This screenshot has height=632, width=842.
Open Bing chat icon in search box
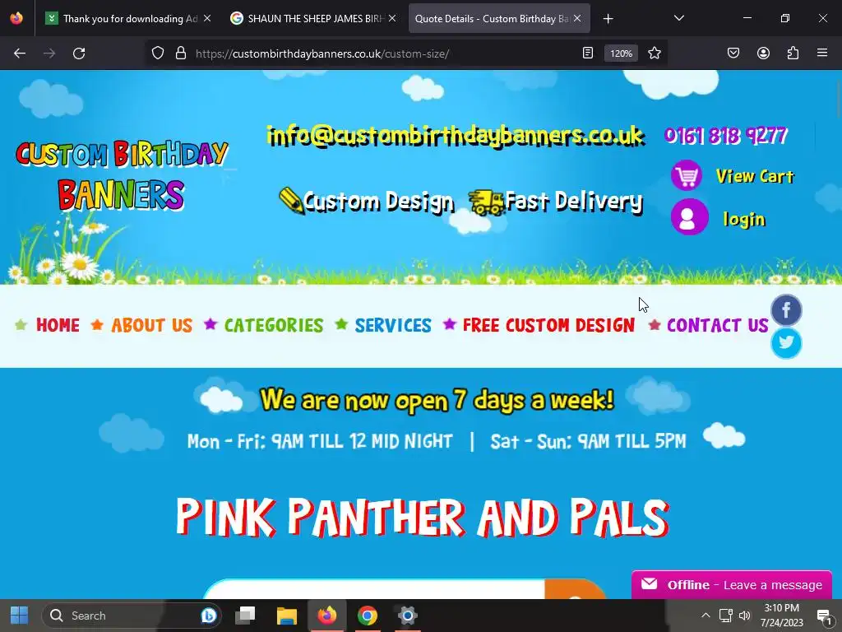pyautogui.click(x=209, y=616)
